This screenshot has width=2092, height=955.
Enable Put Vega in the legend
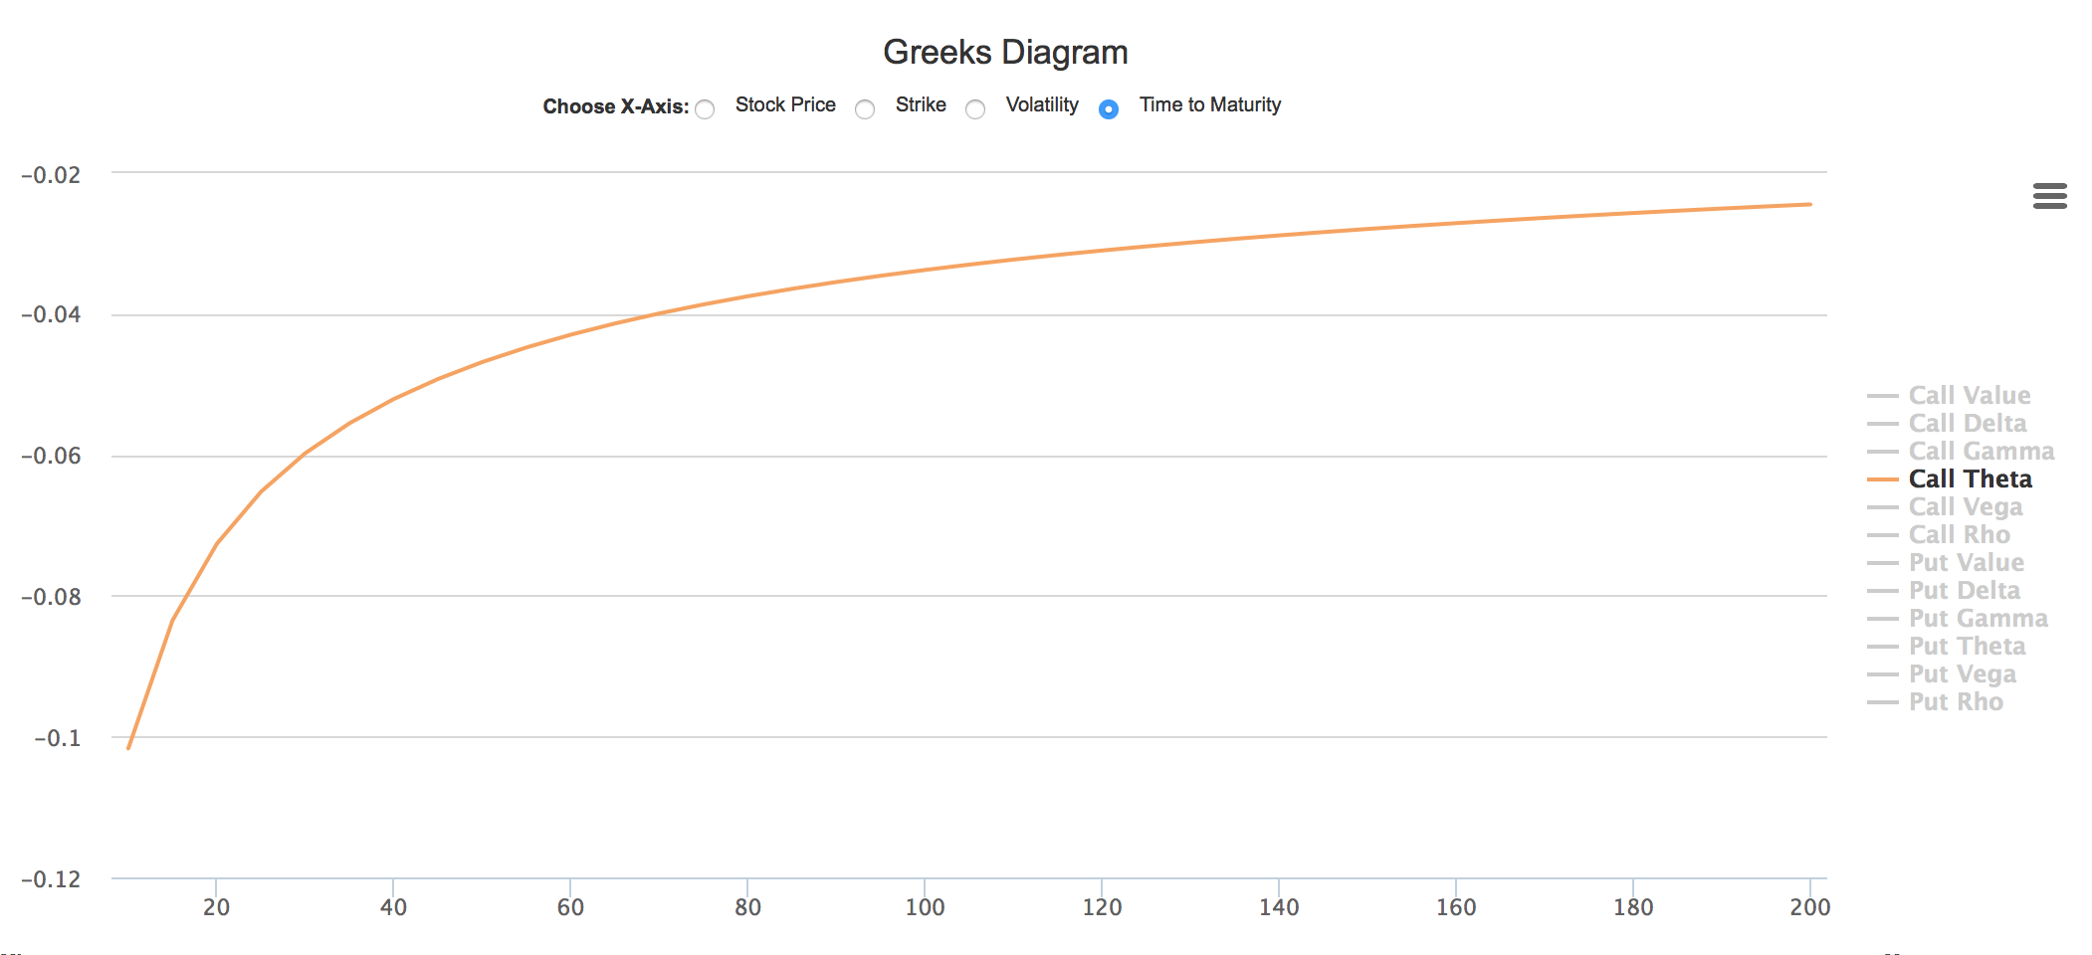[x=1962, y=674]
